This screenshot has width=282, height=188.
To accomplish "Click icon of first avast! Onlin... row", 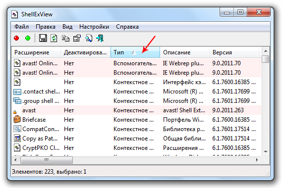I will pyautogui.click(x=17, y=63).
